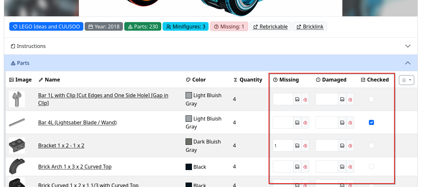Click the Black color swatch for Brick Arch
Viewport: 427px width, 187px height.
[189, 167]
